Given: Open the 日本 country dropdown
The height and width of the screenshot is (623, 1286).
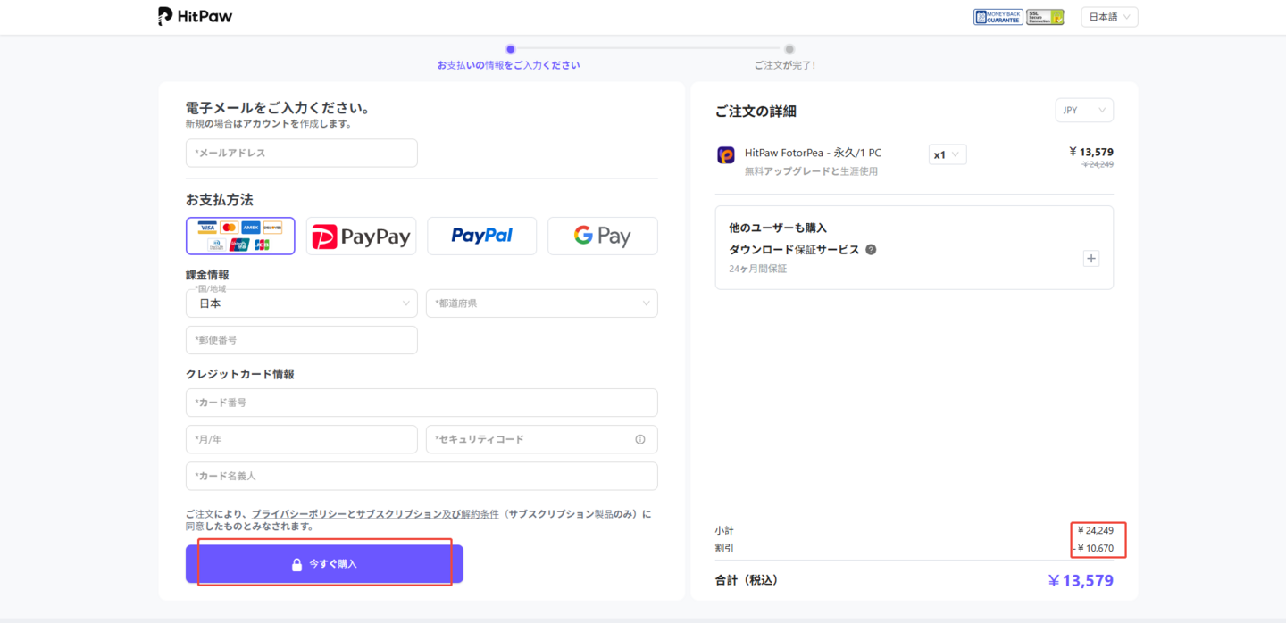Looking at the screenshot, I should point(301,303).
